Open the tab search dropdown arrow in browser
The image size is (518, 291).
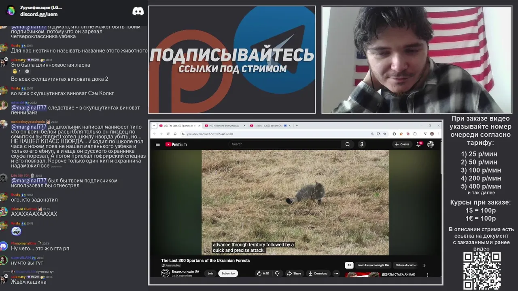tap(154, 126)
